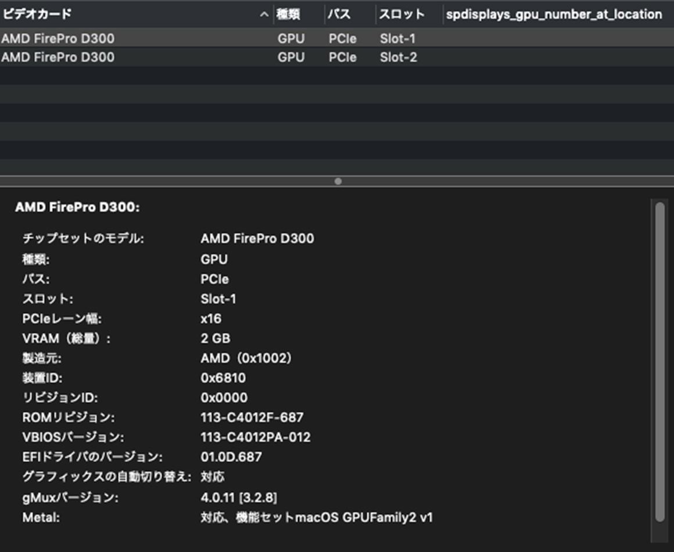
Task: Click the VRAM（総量） label
Action: point(67,338)
